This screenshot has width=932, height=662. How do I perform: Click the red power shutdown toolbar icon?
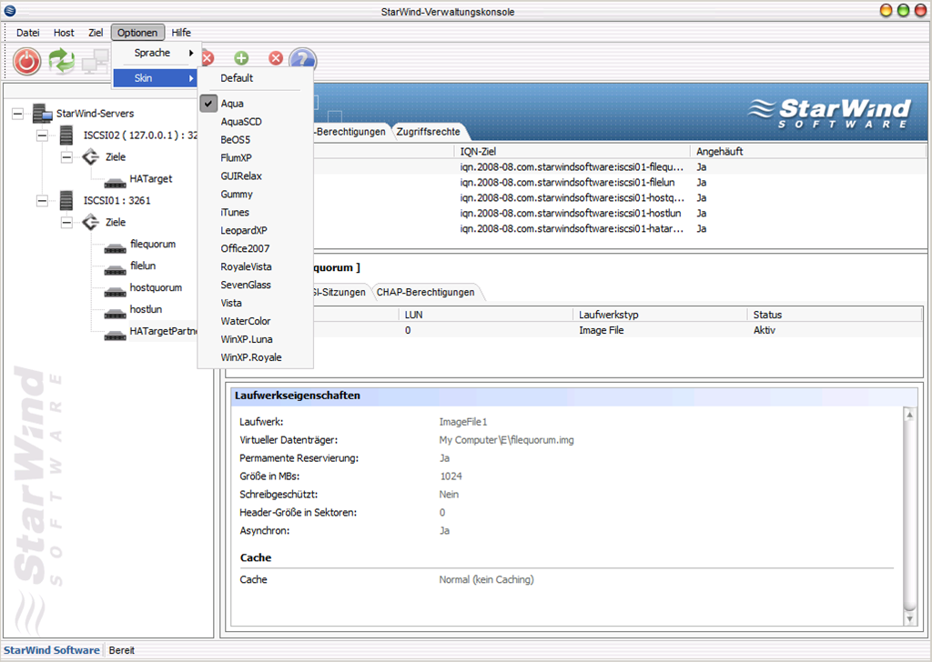tap(26, 61)
